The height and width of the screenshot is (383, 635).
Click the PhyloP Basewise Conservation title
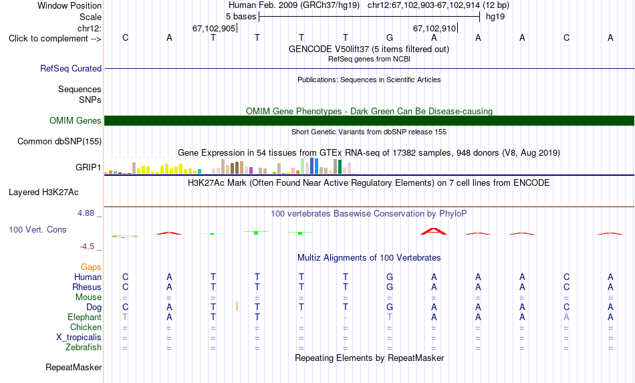(x=369, y=213)
